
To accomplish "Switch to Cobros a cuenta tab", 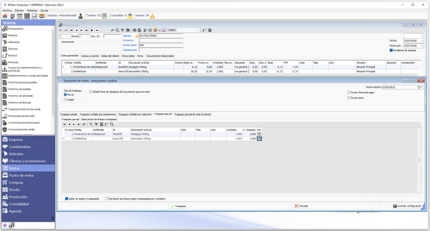I will [90, 56].
